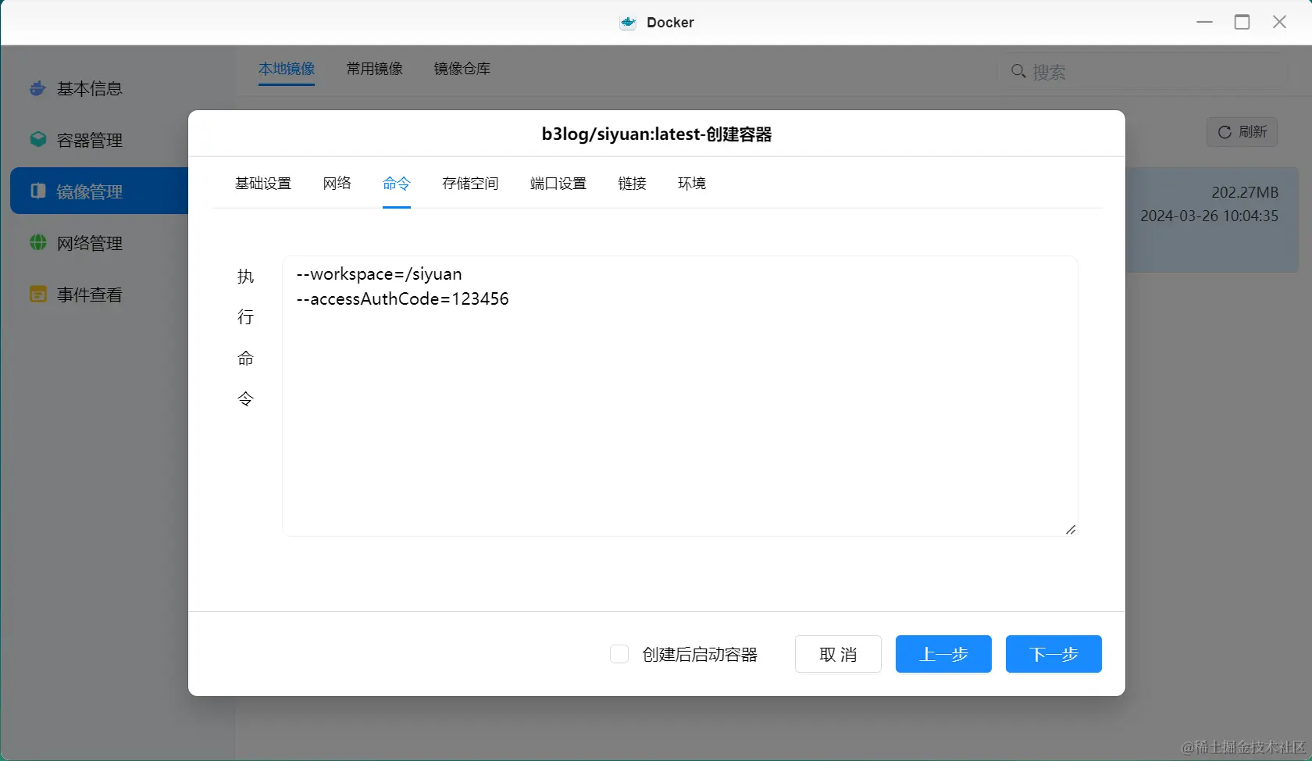Click the Docker whale icon in title bar
Image resolution: width=1312 pixels, height=761 pixels.
pos(628,23)
